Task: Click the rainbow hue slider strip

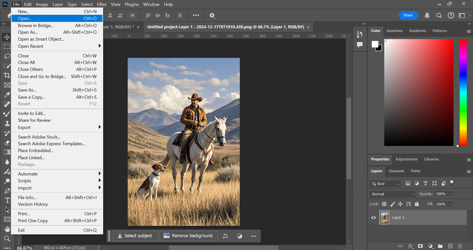Action: pos(463,92)
